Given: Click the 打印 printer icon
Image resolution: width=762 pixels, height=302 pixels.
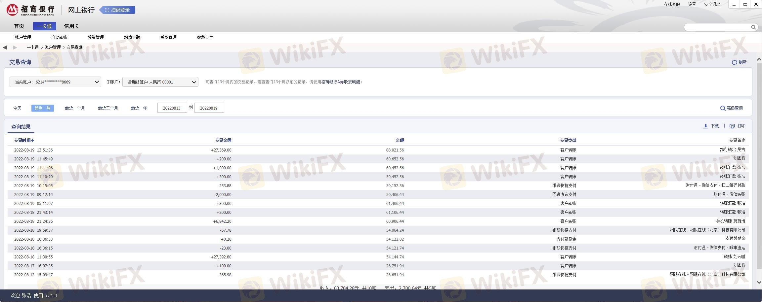Looking at the screenshot, I should pos(732,126).
